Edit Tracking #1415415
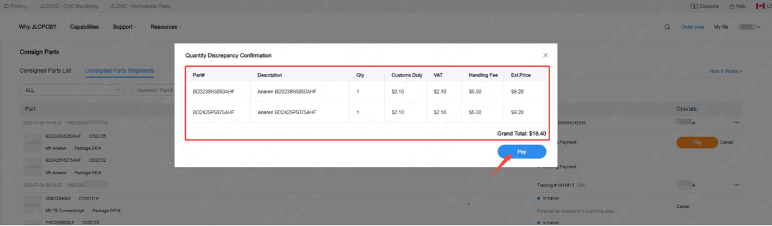772x226 pixels. tap(581, 185)
